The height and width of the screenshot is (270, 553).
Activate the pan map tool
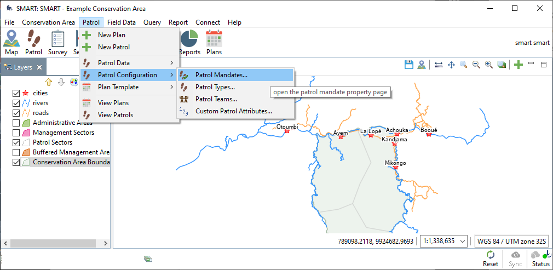[x=452, y=65]
